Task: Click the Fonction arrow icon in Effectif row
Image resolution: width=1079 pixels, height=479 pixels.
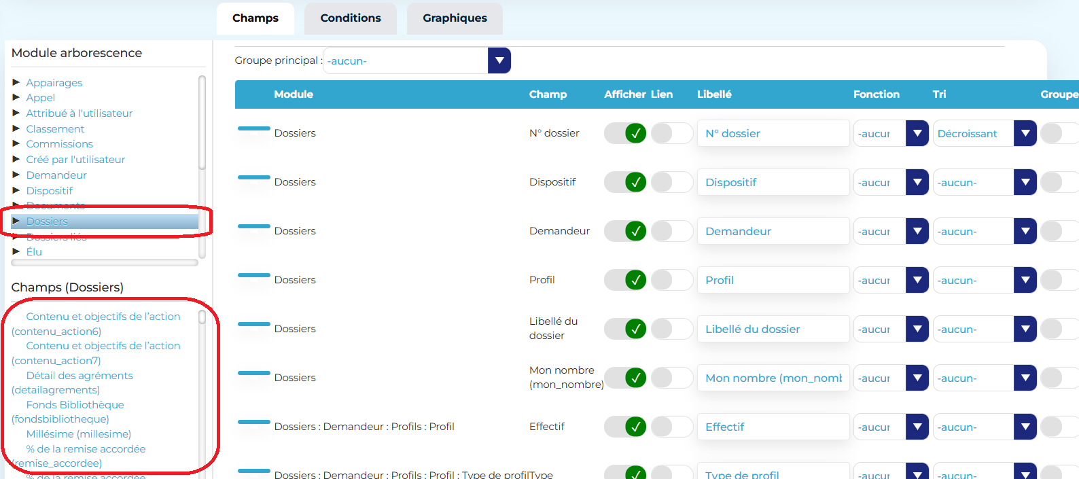Action: click(917, 427)
